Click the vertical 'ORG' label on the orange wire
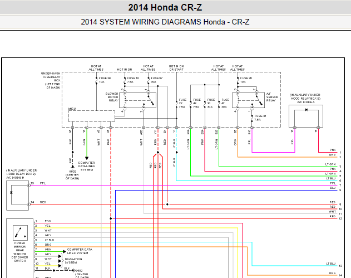This screenshot has height=278, width=351. 235,142
